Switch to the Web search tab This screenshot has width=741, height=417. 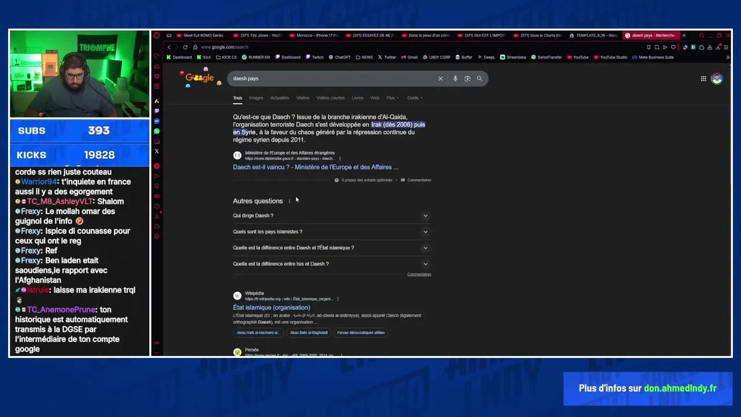coord(375,98)
